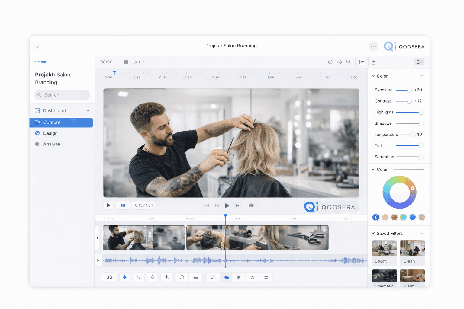Select the beige gray swatch

tap(422, 217)
